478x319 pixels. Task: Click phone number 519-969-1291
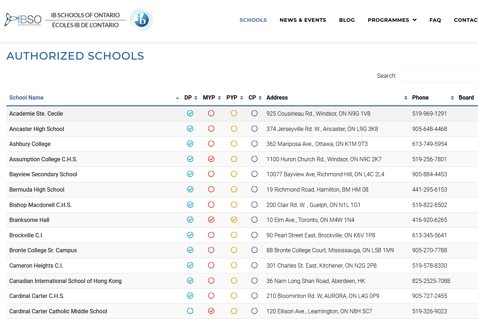(429, 113)
